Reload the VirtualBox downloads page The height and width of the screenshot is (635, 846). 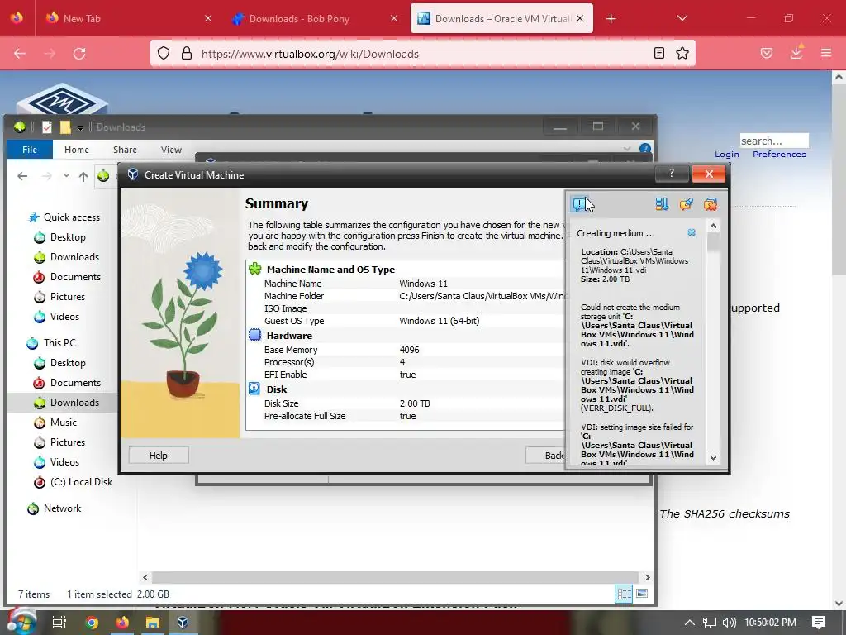[x=79, y=54]
